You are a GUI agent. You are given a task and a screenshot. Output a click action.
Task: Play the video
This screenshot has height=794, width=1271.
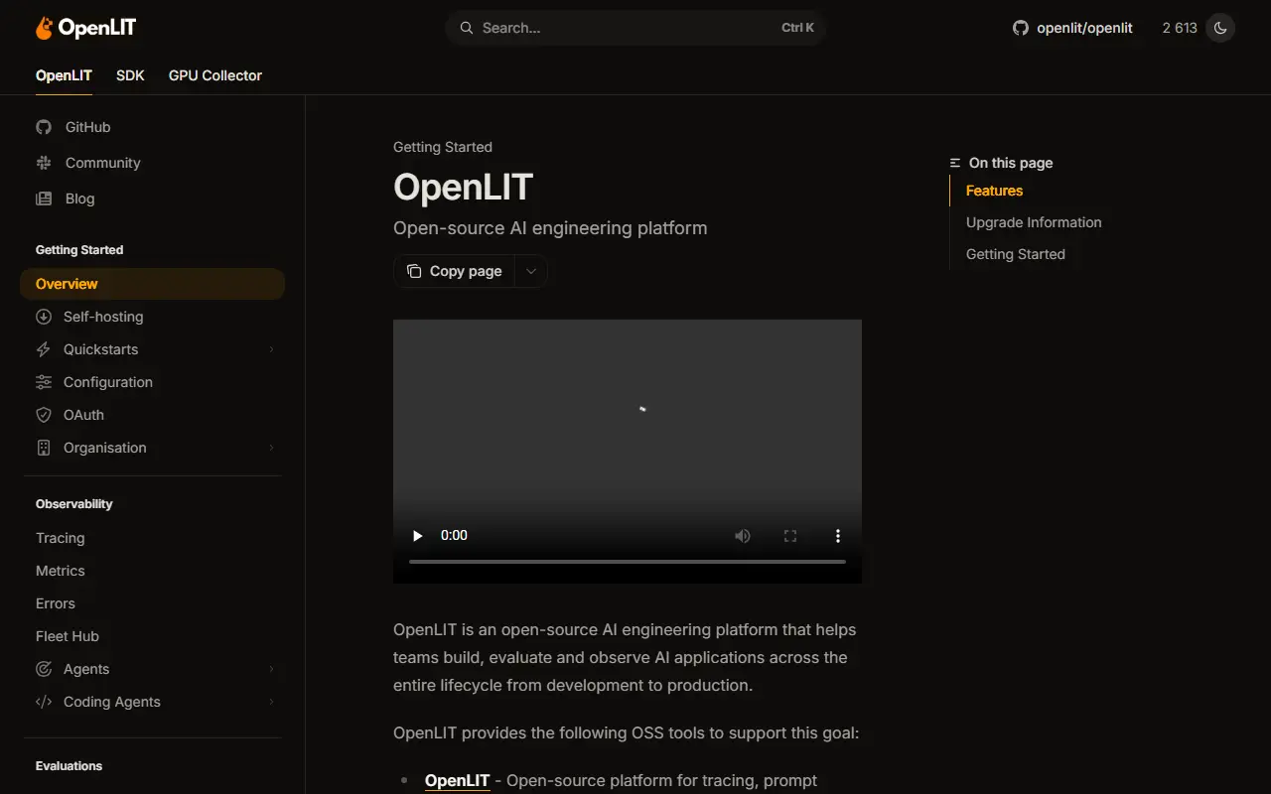tap(418, 536)
